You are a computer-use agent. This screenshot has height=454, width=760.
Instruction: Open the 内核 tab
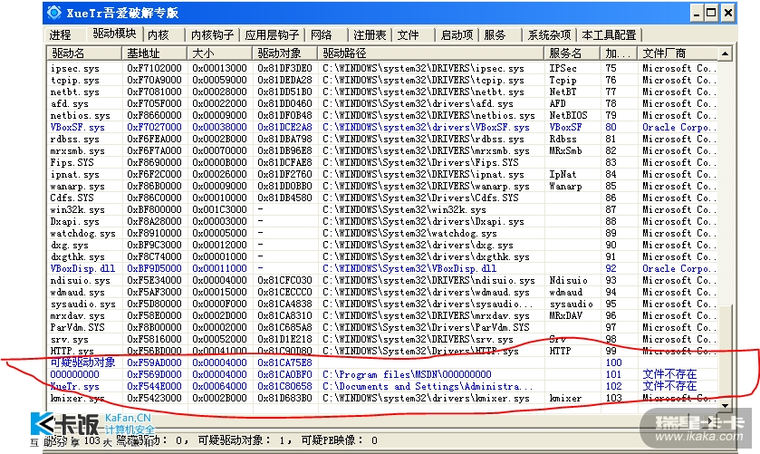tap(159, 35)
